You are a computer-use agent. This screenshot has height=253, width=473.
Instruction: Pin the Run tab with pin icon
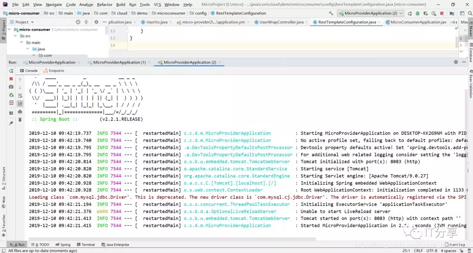coord(11,123)
